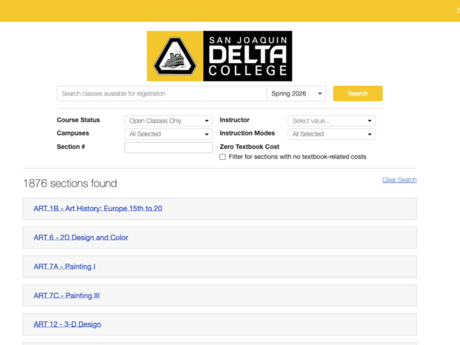The height and width of the screenshot is (345, 460).
Task: Open the ART 7A - Painting I link
Action: [64, 267]
